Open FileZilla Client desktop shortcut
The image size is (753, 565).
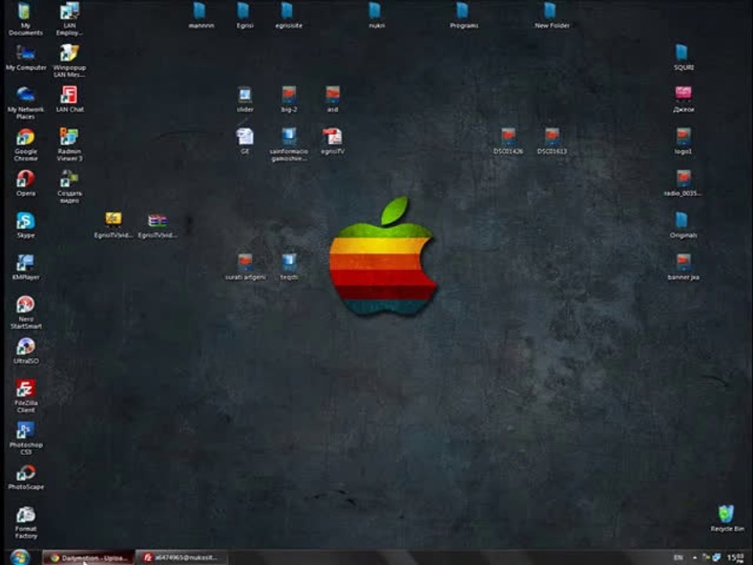click(25, 395)
